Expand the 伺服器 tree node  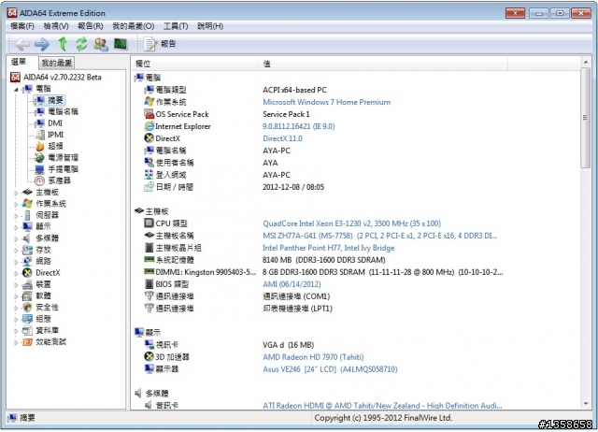(16, 216)
